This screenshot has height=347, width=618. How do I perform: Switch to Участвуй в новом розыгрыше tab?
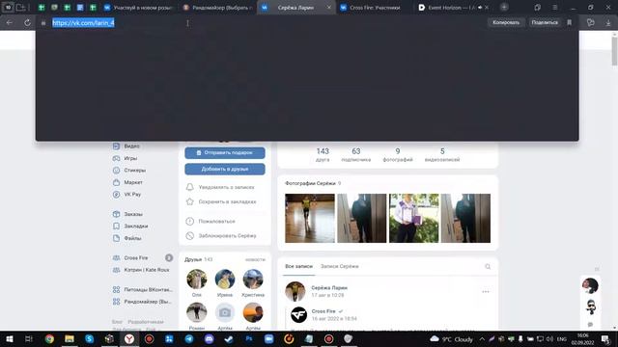point(139,8)
